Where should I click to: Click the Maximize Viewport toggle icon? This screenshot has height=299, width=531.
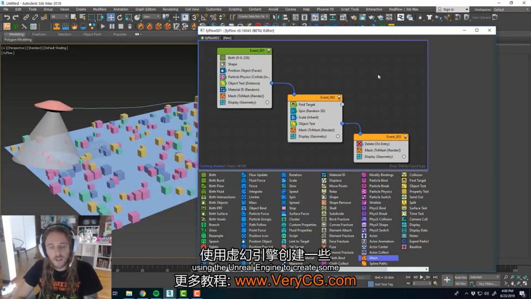525,283
